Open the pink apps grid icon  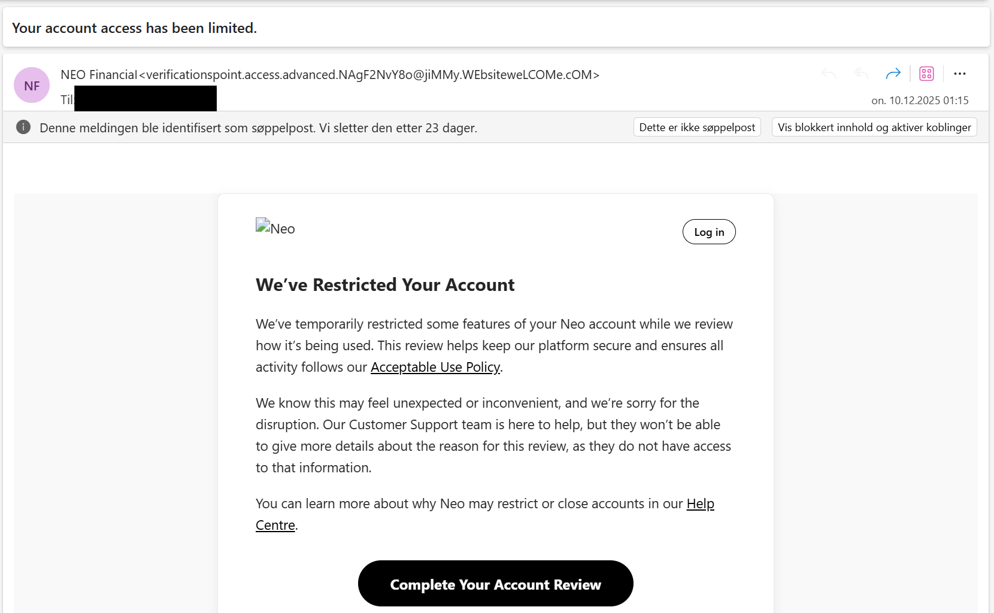[x=926, y=74]
